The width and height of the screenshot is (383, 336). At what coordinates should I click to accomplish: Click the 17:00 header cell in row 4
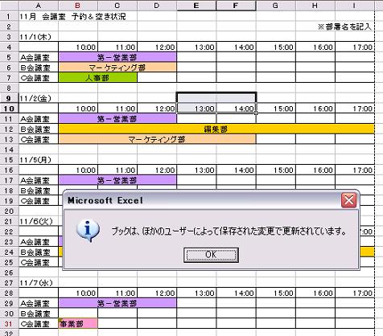355,47
